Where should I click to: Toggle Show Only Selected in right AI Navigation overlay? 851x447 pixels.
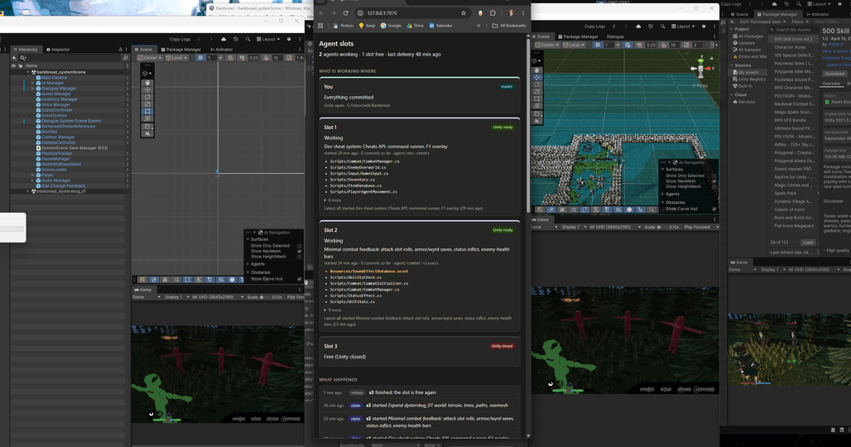pyautogui.click(x=714, y=175)
